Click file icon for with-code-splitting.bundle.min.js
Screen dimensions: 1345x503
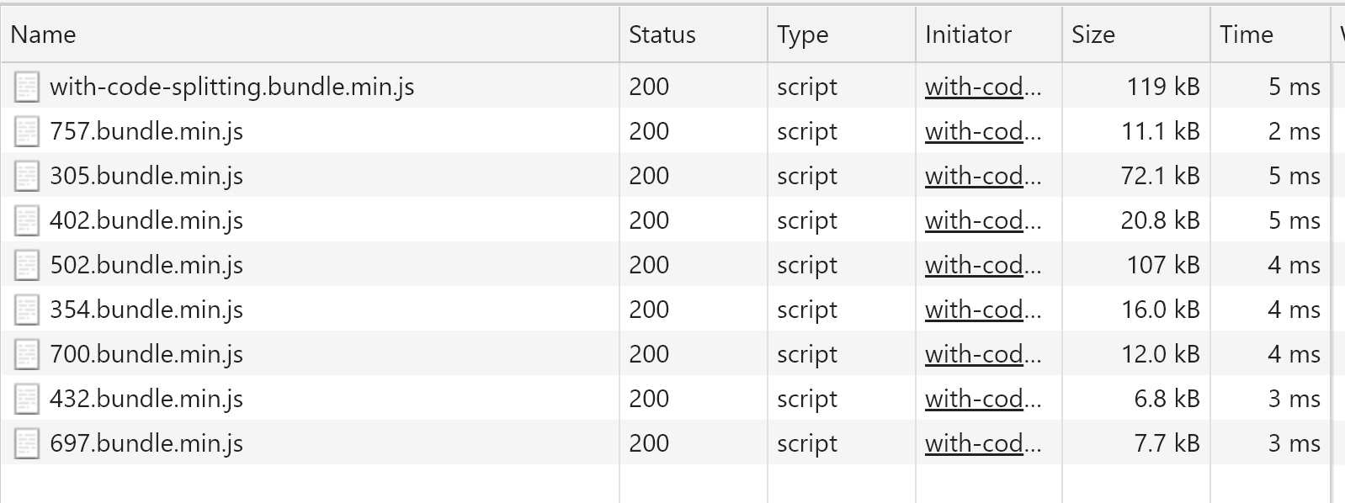pyautogui.click(x=27, y=87)
